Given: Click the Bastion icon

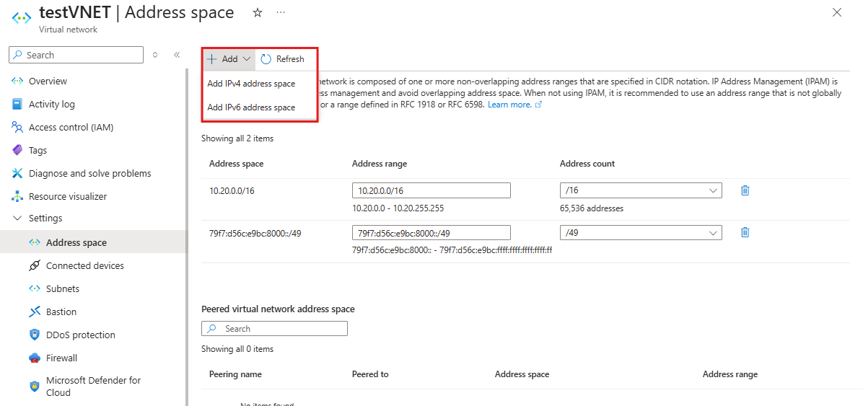Looking at the screenshot, I should 35,312.
